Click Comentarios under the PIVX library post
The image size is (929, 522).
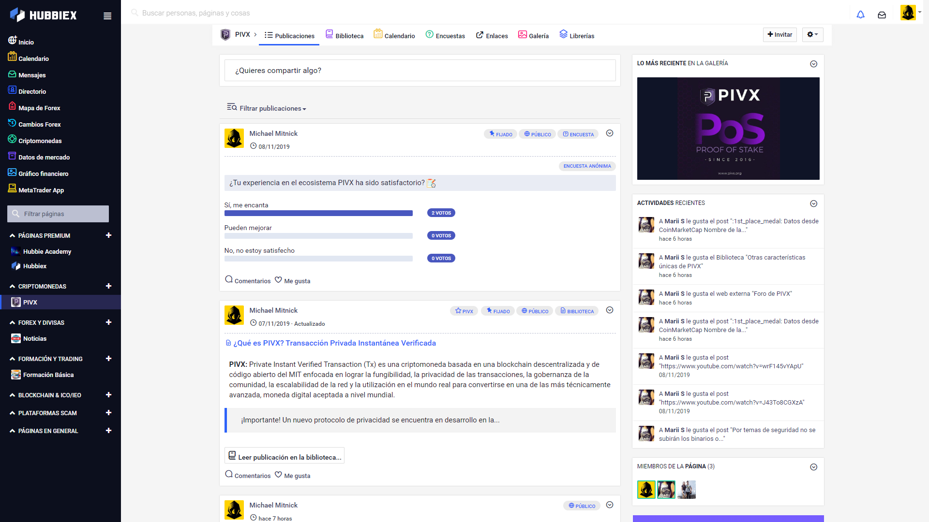coord(248,475)
